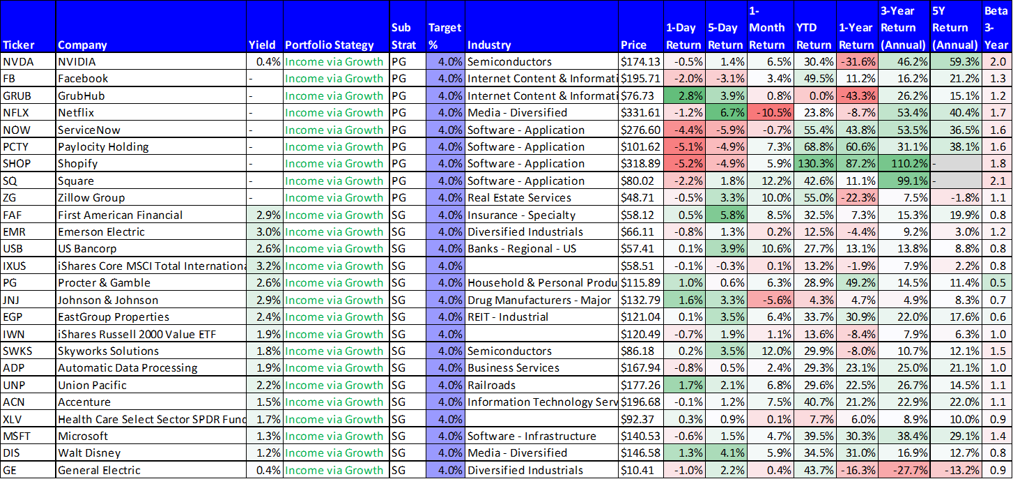The width and height of the screenshot is (1013, 479).
Task: Select NVIDIA's 59.3% 5Y return cell
Action: coord(956,61)
